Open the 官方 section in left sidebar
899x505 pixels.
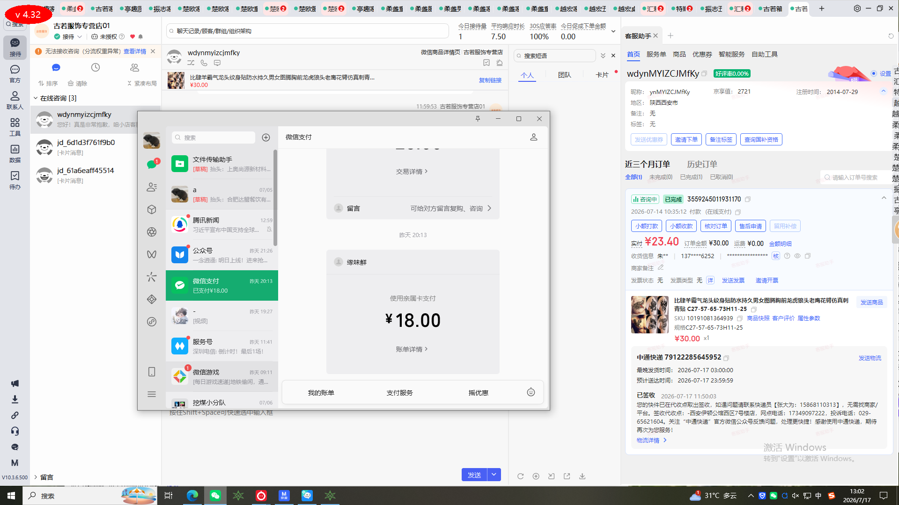pos(15,74)
